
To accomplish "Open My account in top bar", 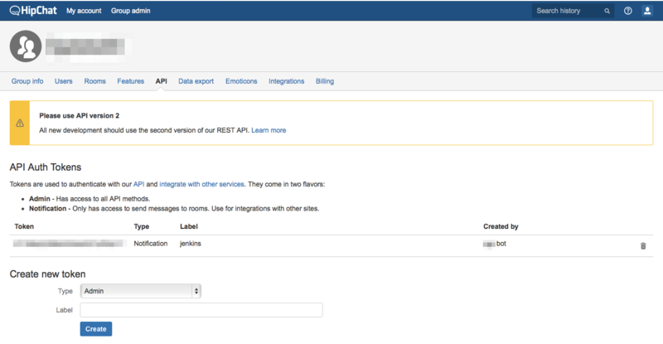I will (x=84, y=11).
